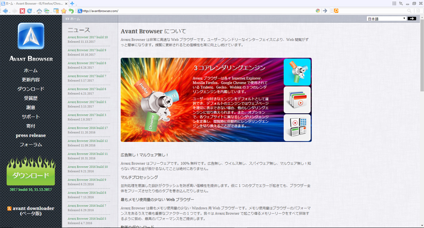424x228 pixels.
Task: Open the toolbar icon right of home
Action: pyautogui.click(x=47, y=11)
